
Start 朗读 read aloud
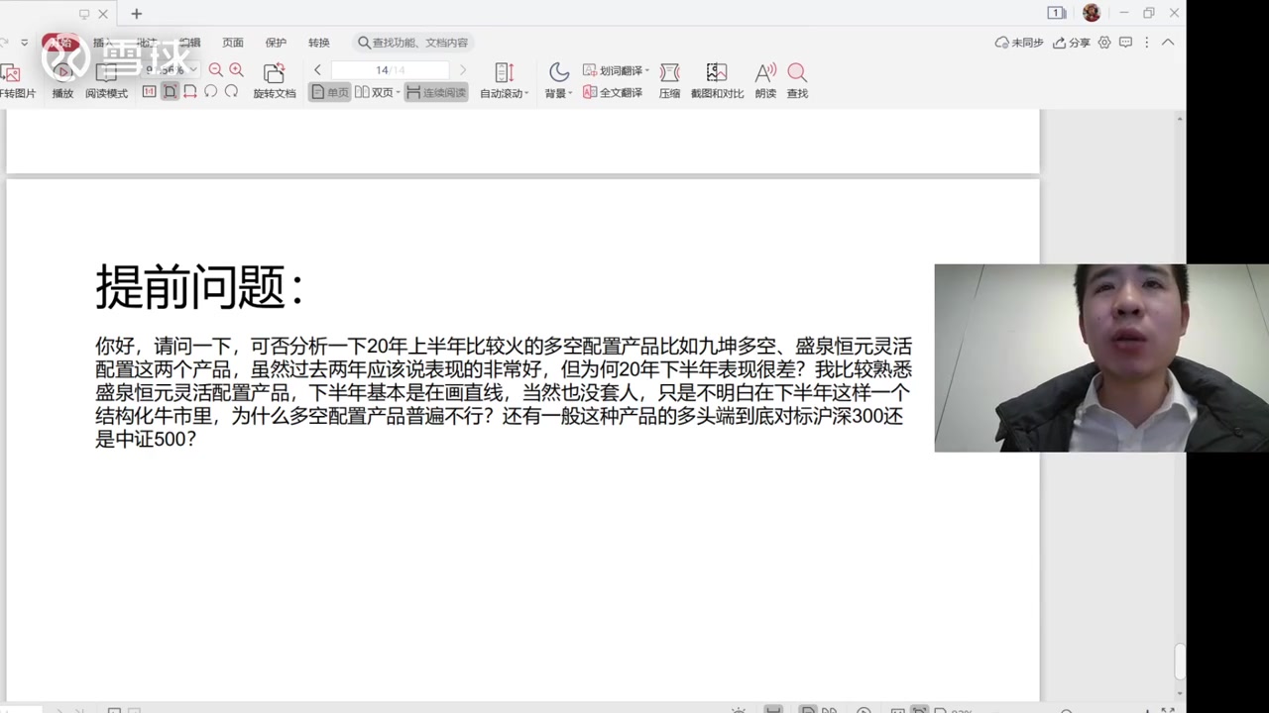click(765, 81)
